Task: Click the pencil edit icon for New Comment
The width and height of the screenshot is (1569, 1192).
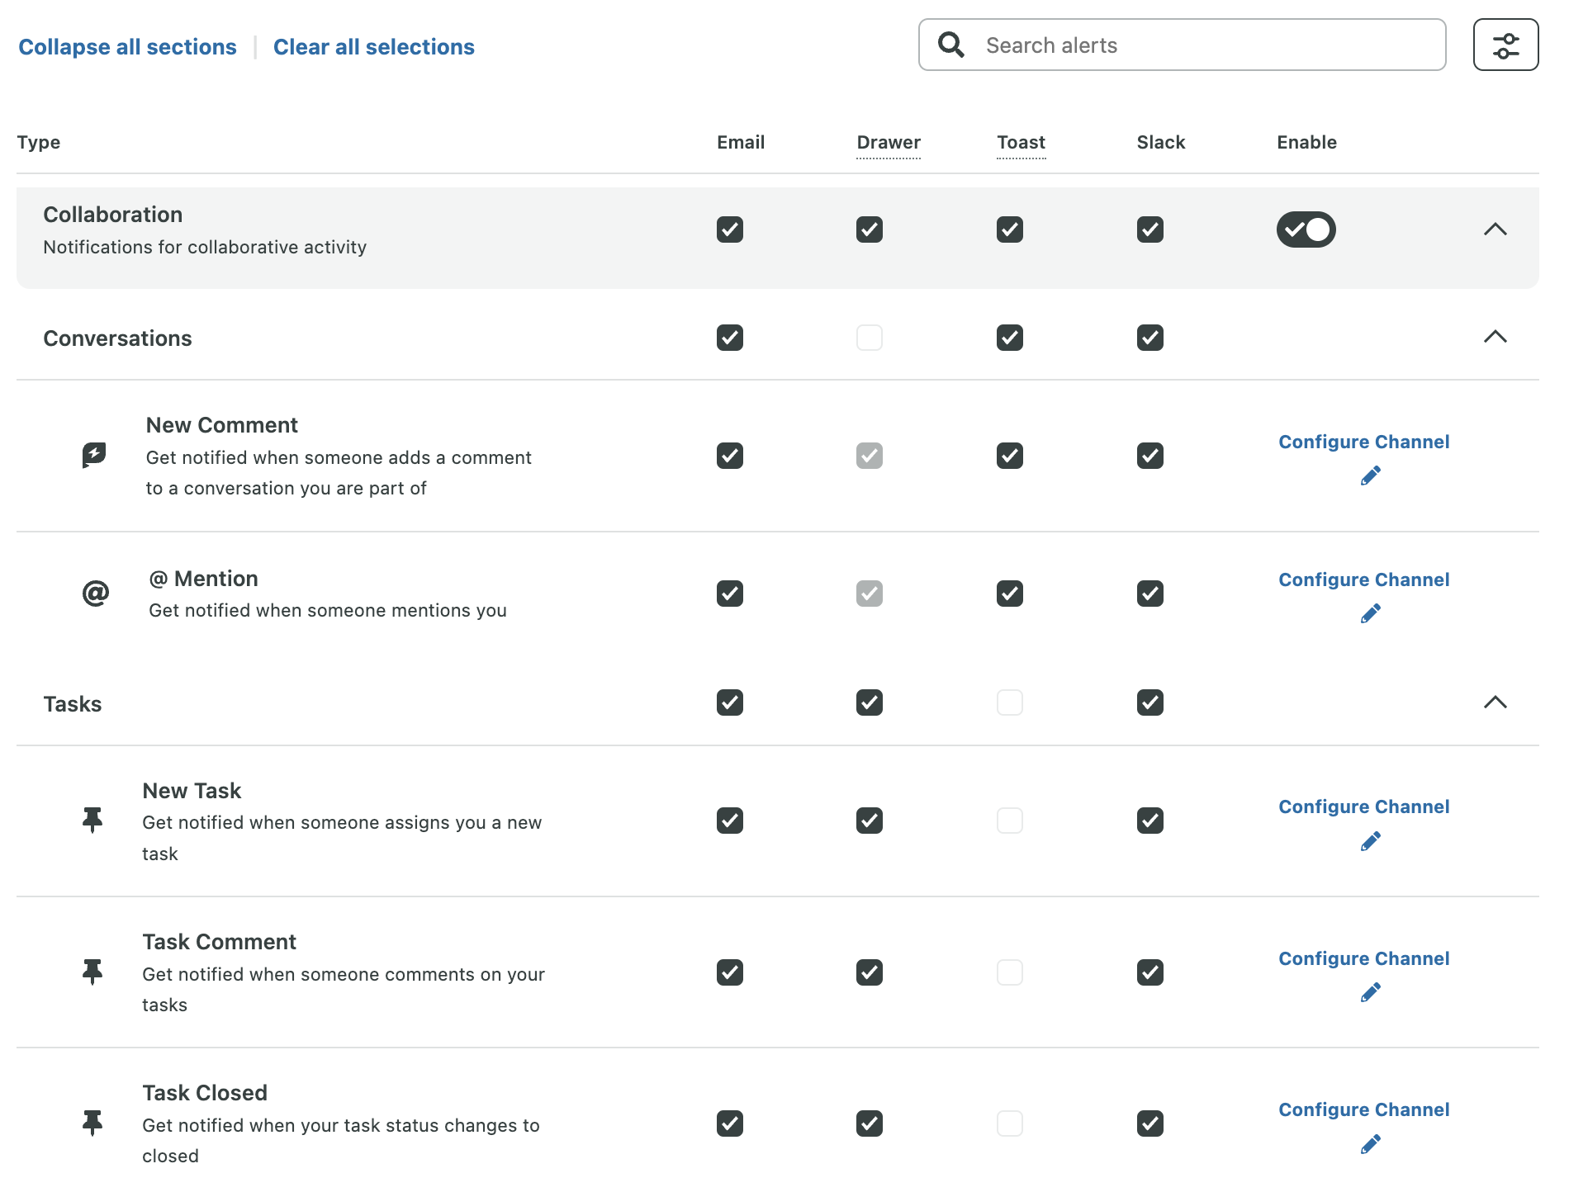Action: [1372, 475]
